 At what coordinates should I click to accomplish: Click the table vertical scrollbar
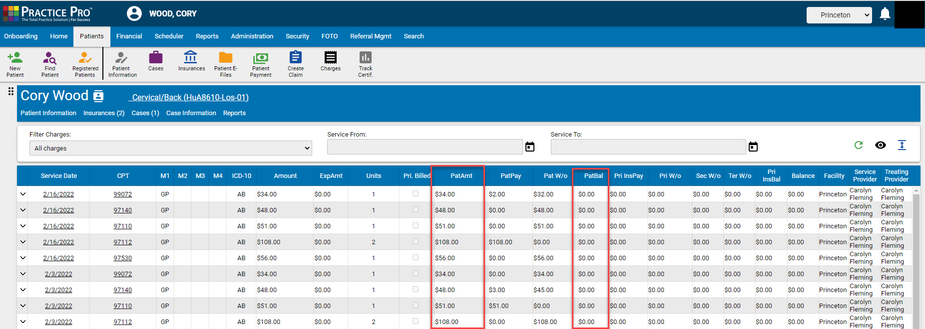pyautogui.click(x=916, y=258)
